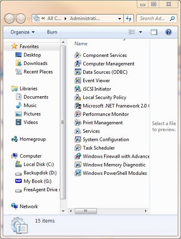
Task: Expand the Organize dropdown menu
Action: click(23, 32)
